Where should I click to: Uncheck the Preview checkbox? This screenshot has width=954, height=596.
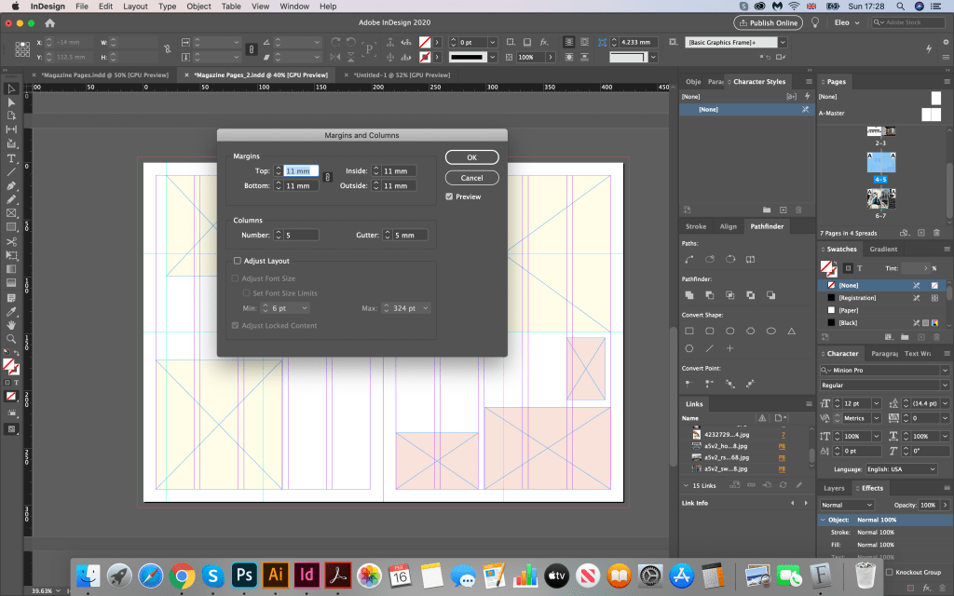[450, 196]
